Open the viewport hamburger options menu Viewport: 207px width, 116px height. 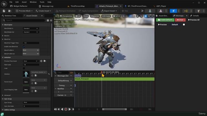coord(56,16)
